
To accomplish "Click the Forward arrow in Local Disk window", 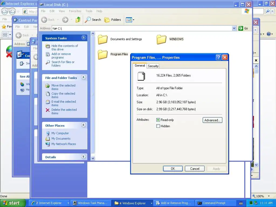I will (x=65, y=20).
